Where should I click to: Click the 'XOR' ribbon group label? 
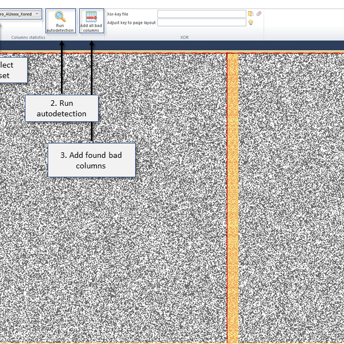(184, 37)
